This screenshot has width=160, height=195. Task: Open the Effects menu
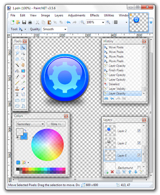tap(95, 15)
